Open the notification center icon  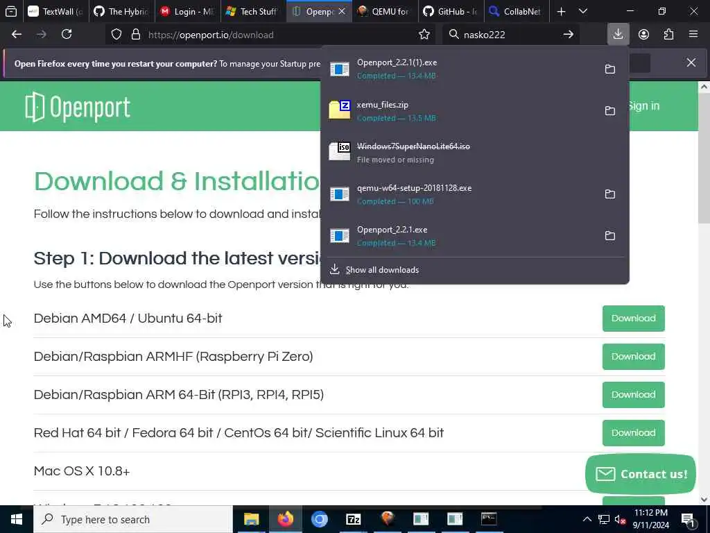click(x=688, y=519)
